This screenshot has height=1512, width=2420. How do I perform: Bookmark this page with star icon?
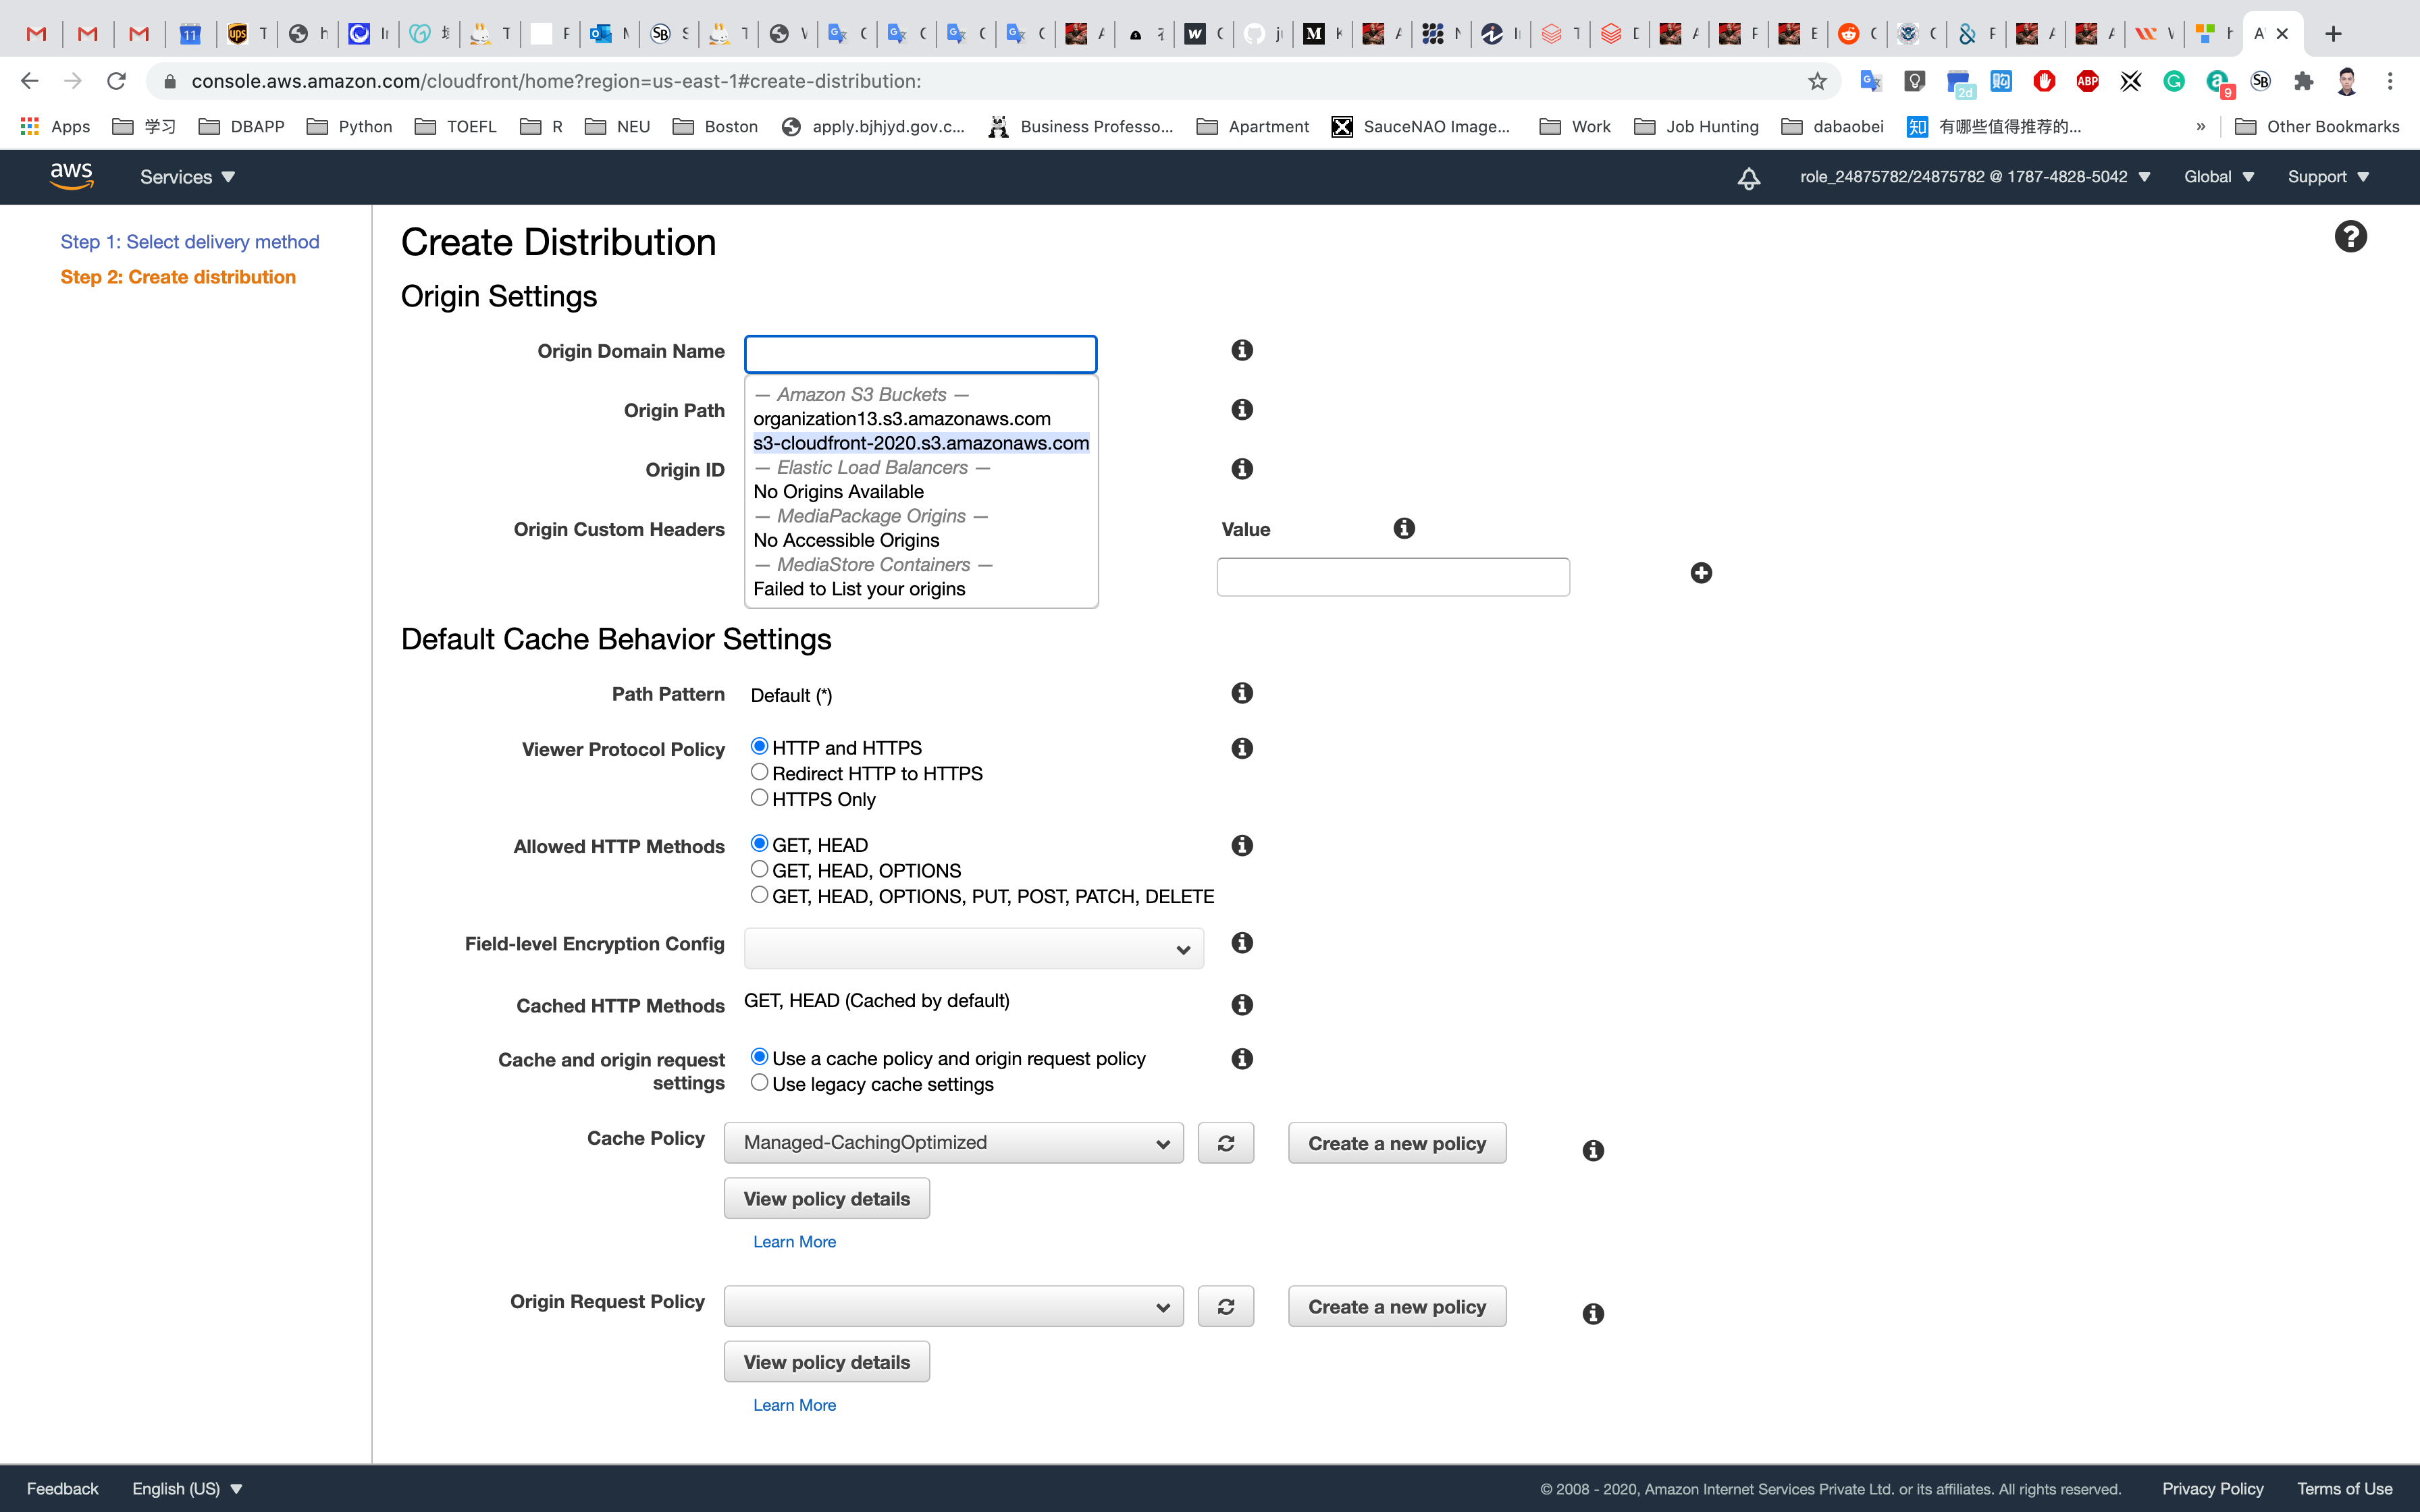1817,81
